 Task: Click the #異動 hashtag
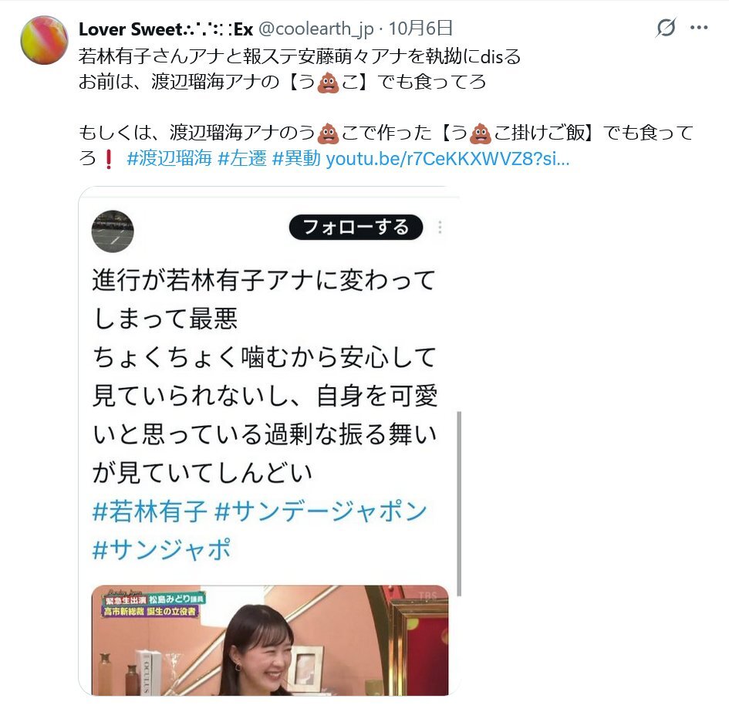pos(296,159)
